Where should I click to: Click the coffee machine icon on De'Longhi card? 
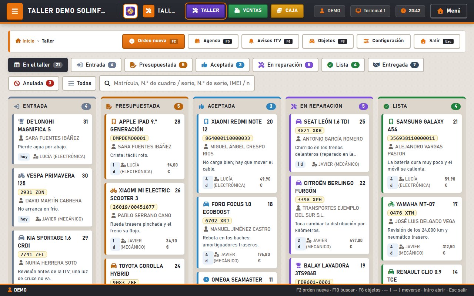(21, 122)
